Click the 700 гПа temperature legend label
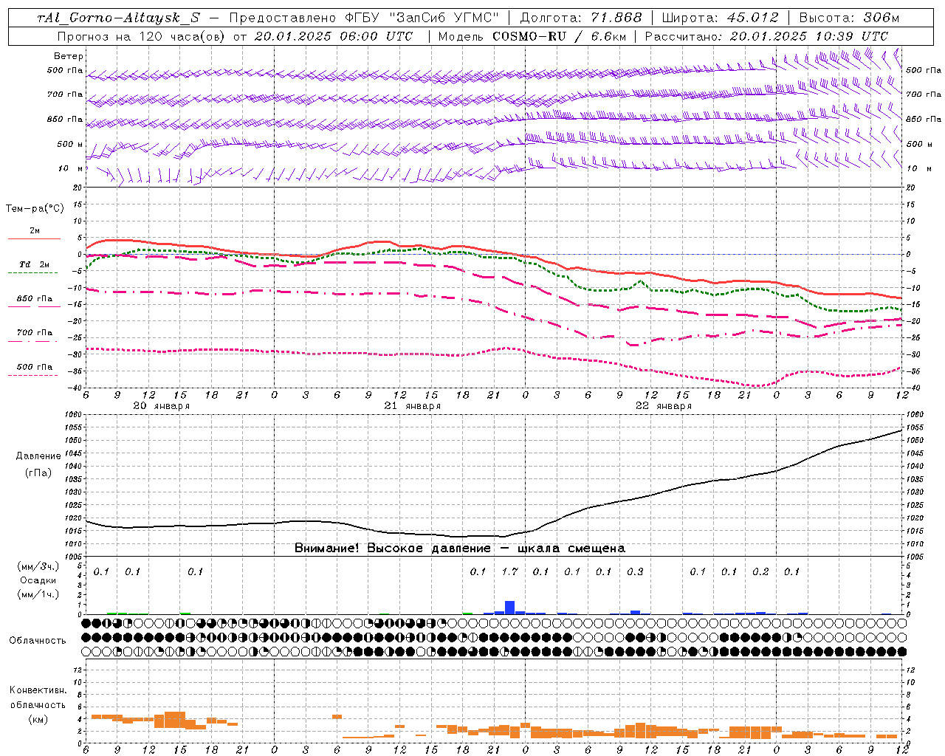This screenshot has height=756, width=945. point(35,333)
